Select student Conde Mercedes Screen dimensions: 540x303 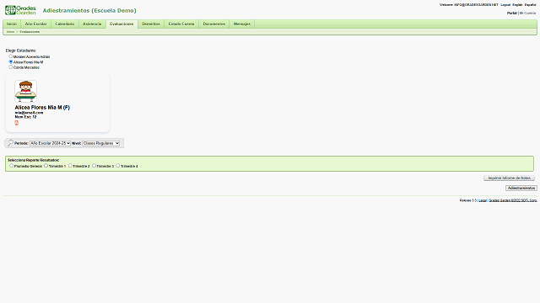tap(11, 67)
